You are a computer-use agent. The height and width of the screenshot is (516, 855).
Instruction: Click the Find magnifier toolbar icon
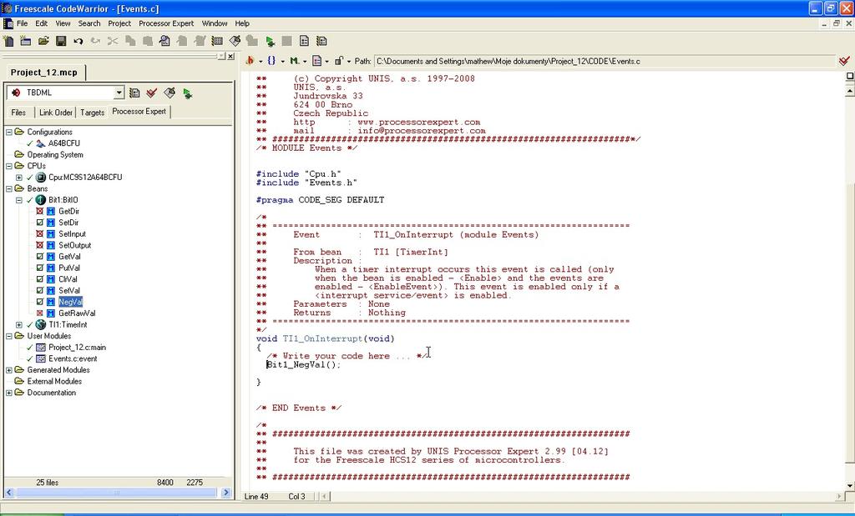[164, 41]
